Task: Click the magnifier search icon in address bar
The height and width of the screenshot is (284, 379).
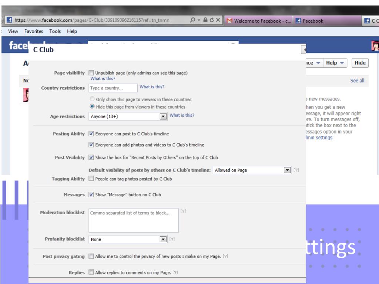Action: [x=192, y=20]
